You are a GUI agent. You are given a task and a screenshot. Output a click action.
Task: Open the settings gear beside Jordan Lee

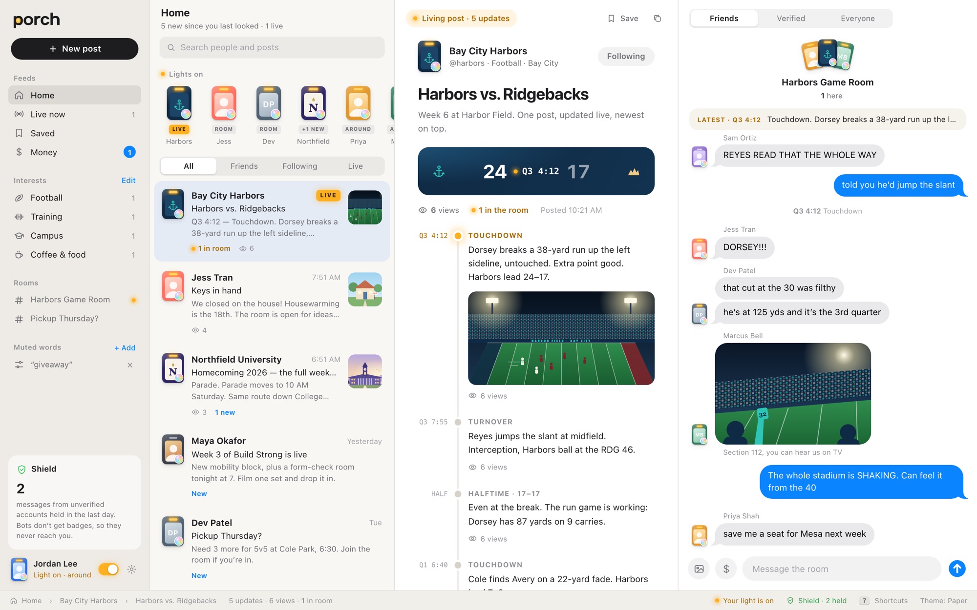click(131, 569)
